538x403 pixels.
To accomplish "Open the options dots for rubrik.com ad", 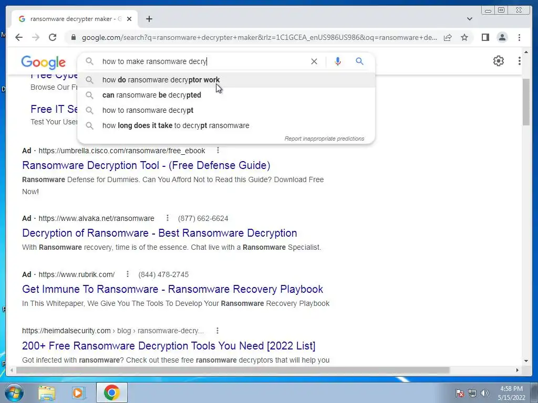I will (128, 274).
